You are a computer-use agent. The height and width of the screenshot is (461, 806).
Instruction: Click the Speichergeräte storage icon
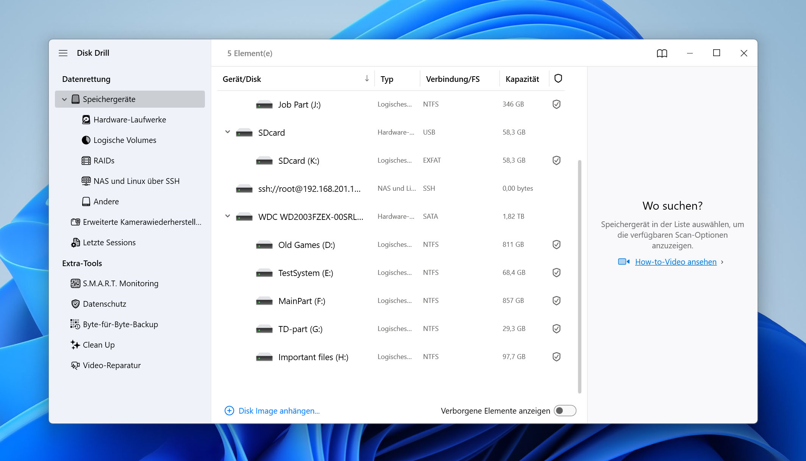(76, 99)
